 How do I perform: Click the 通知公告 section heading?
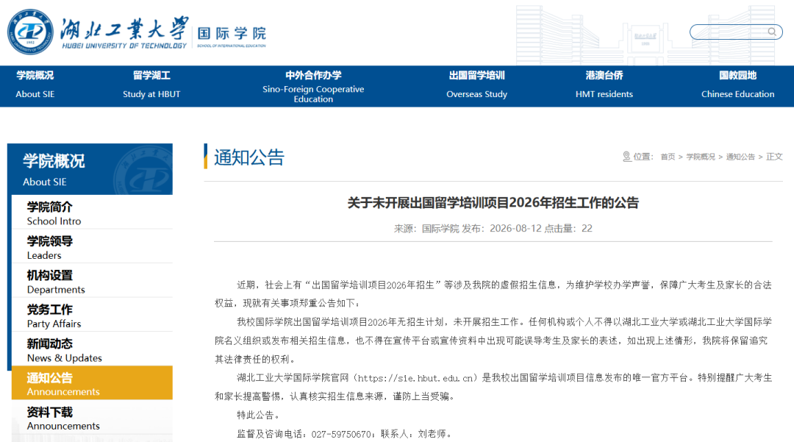point(249,157)
